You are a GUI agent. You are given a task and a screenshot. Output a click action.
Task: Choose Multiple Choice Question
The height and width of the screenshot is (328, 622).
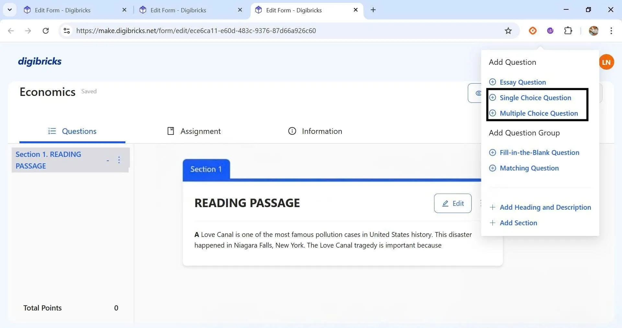click(x=538, y=113)
